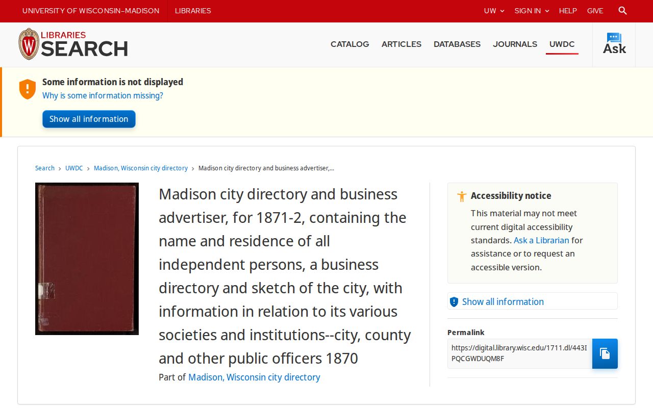Image resolution: width=653 pixels, height=408 pixels.
Task: Click the 'Some information is not displayed' heading
Action: [113, 82]
